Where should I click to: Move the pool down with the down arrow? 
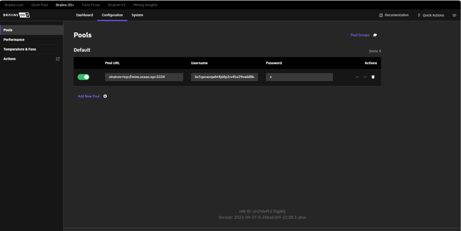pyautogui.click(x=365, y=77)
